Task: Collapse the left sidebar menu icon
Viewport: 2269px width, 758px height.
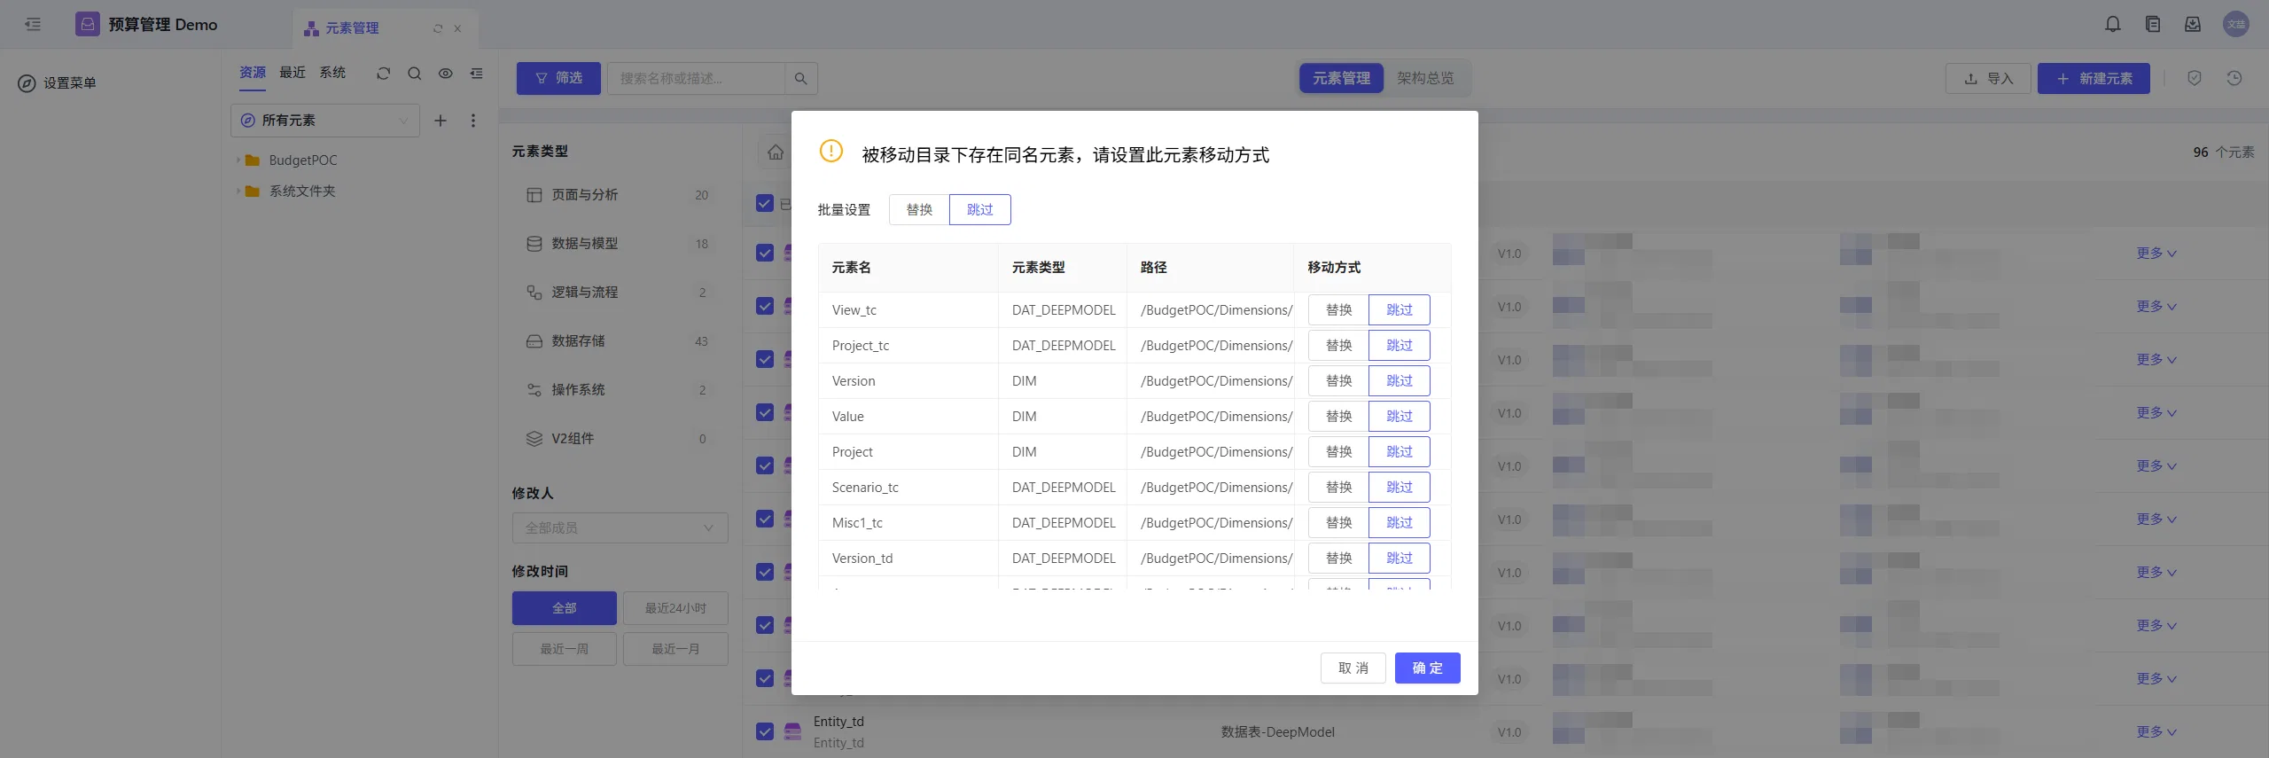Action: [x=33, y=25]
